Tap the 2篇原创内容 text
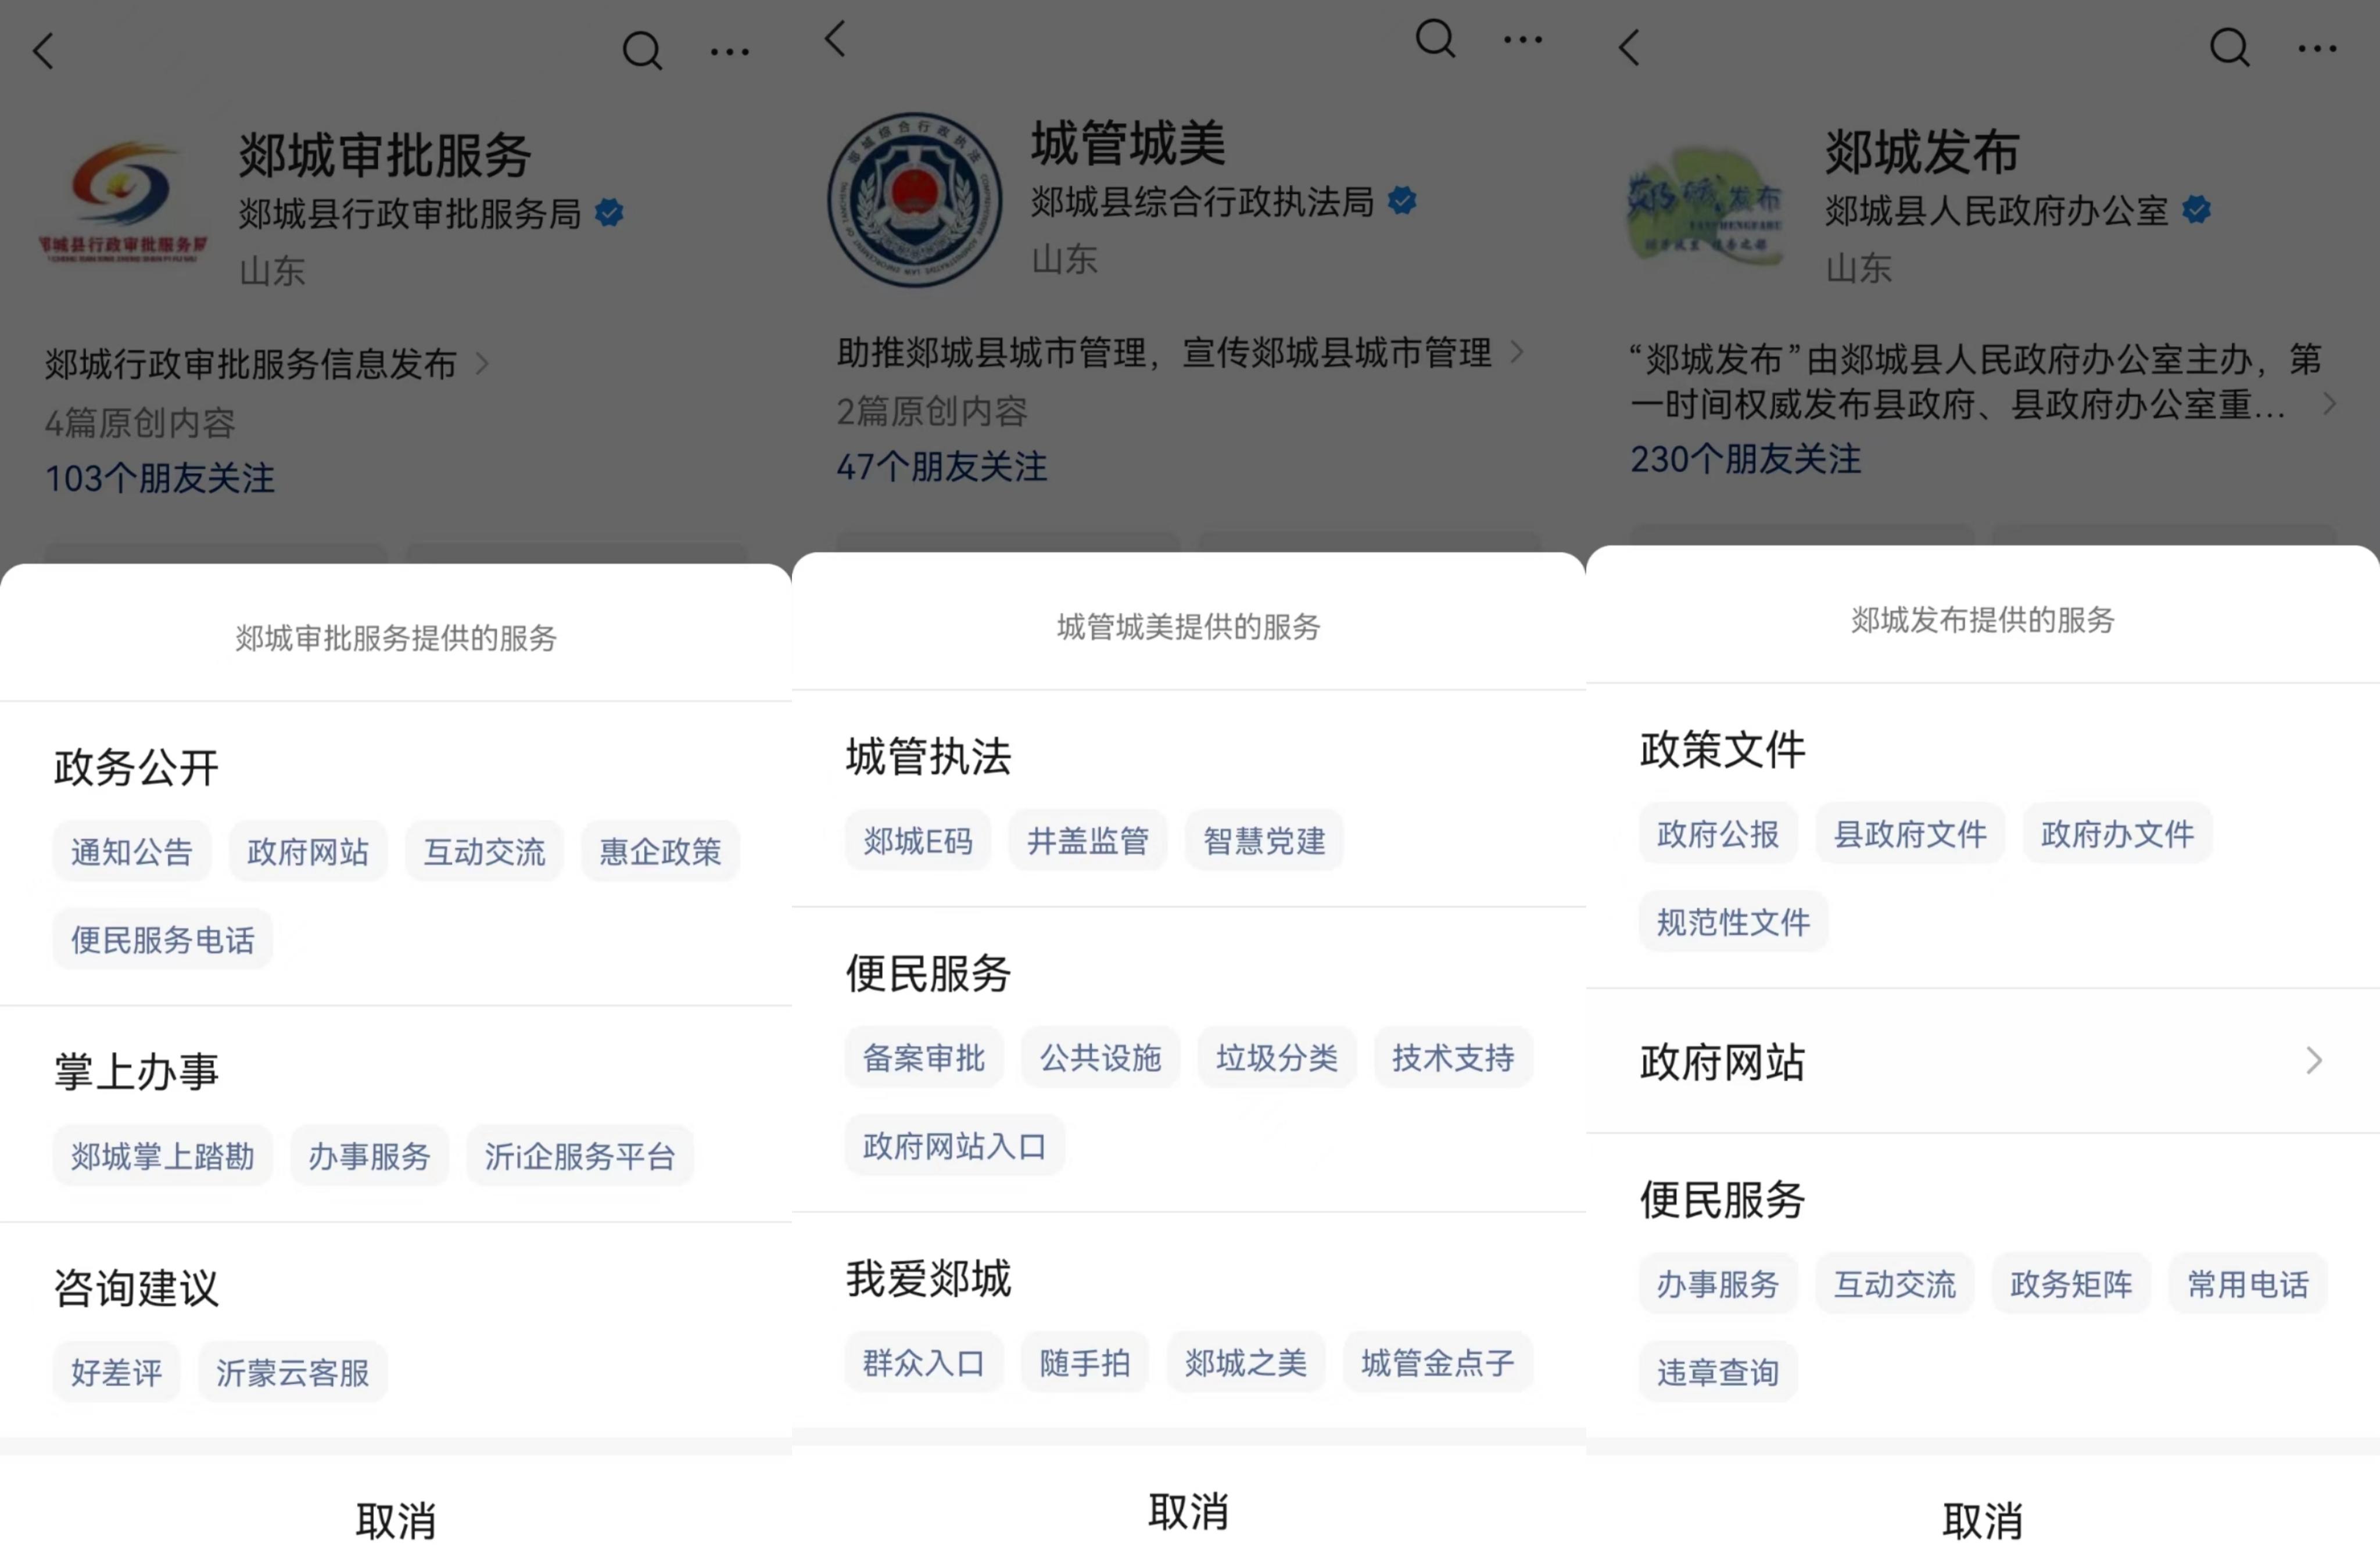Screen dimensions: 2380x1568 [932, 411]
